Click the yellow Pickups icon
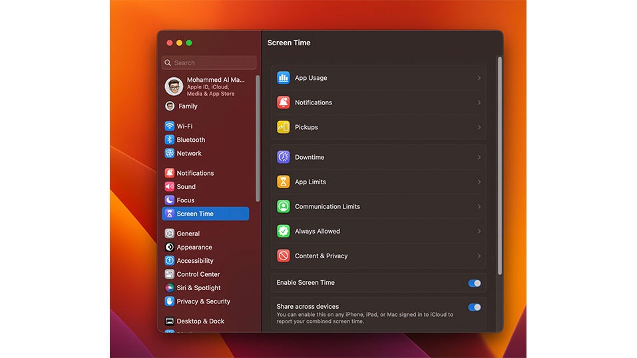637x358 pixels. [x=283, y=127]
